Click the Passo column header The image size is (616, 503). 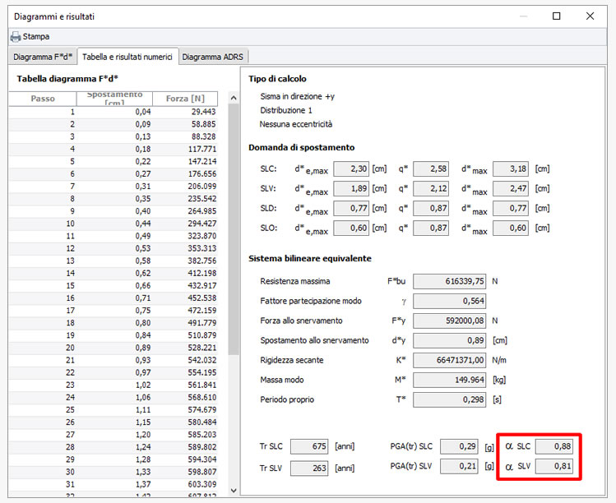[43, 99]
